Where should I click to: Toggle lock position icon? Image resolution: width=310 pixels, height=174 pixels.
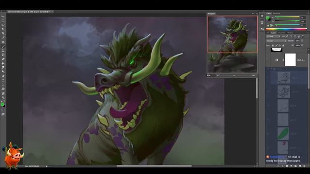280,45
